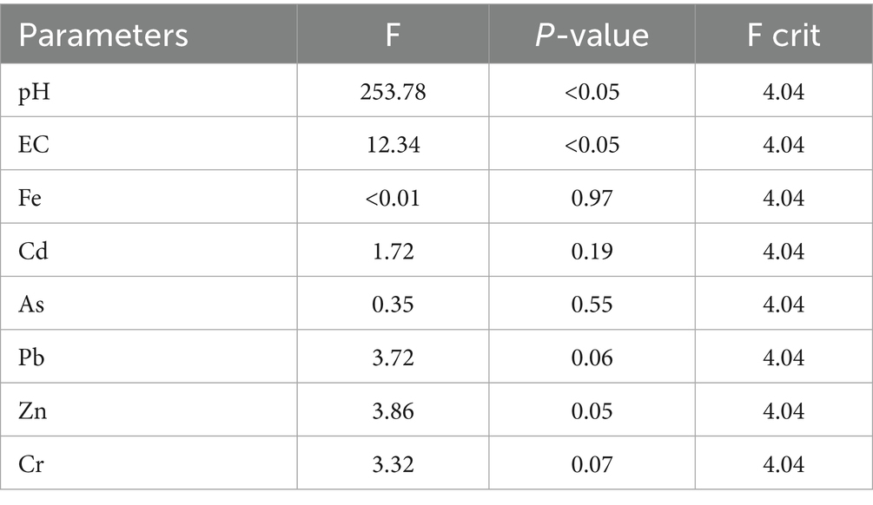Click the <0.01 F value cell

pyautogui.click(x=393, y=198)
